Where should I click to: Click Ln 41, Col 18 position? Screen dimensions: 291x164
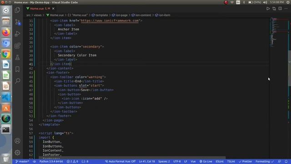(x=147, y=161)
